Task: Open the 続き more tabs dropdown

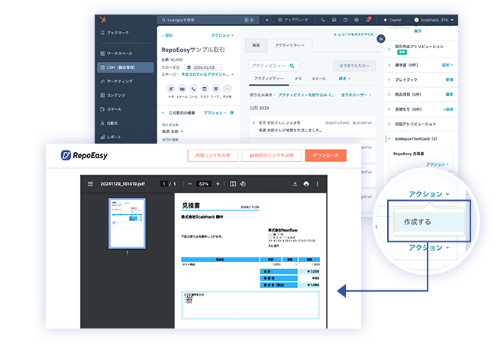Action: [x=344, y=79]
